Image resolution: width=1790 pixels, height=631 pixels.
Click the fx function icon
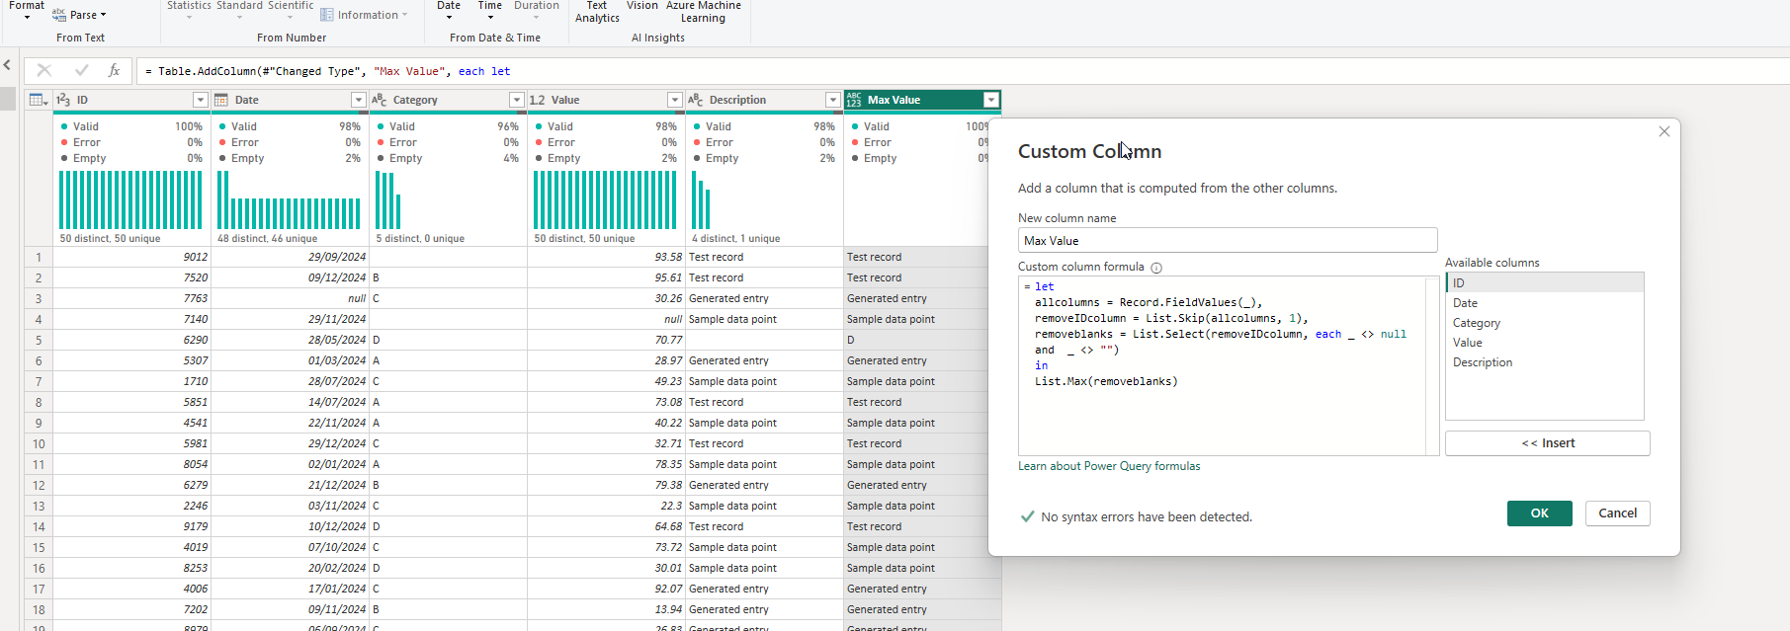pyautogui.click(x=115, y=70)
